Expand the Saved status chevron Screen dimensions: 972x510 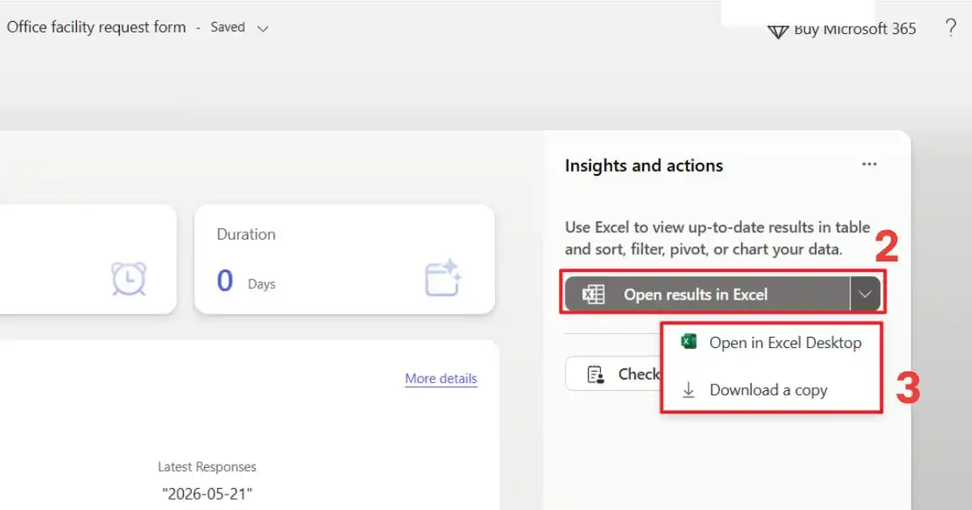(262, 28)
